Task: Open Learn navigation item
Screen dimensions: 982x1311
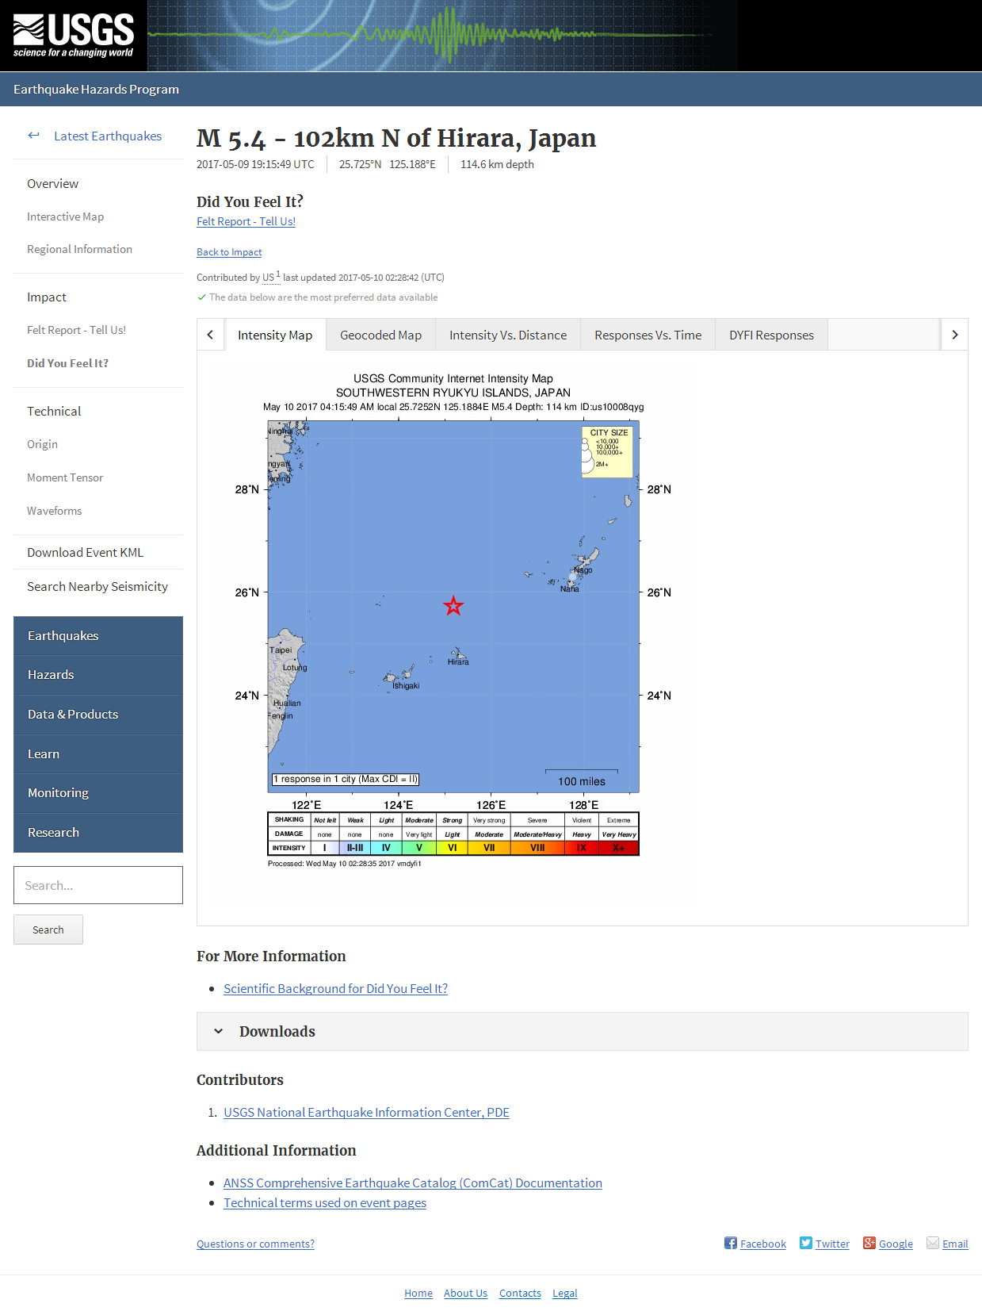Action: tap(98, 754)
